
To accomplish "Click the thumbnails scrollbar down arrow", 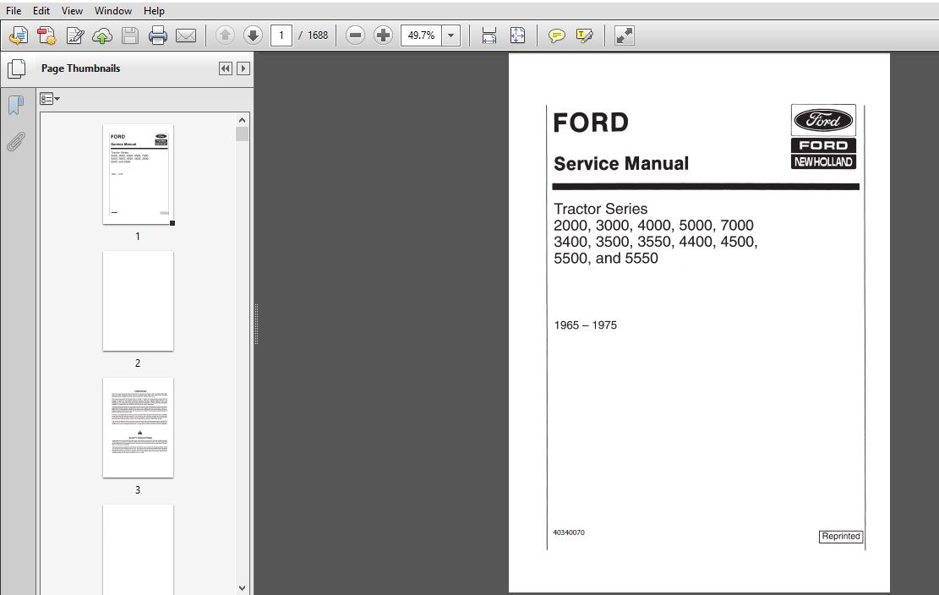I will (242, 588).
